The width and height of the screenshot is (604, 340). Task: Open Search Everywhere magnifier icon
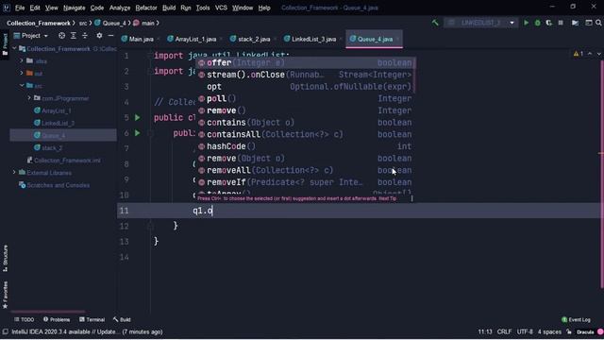[x=598, y=23]
